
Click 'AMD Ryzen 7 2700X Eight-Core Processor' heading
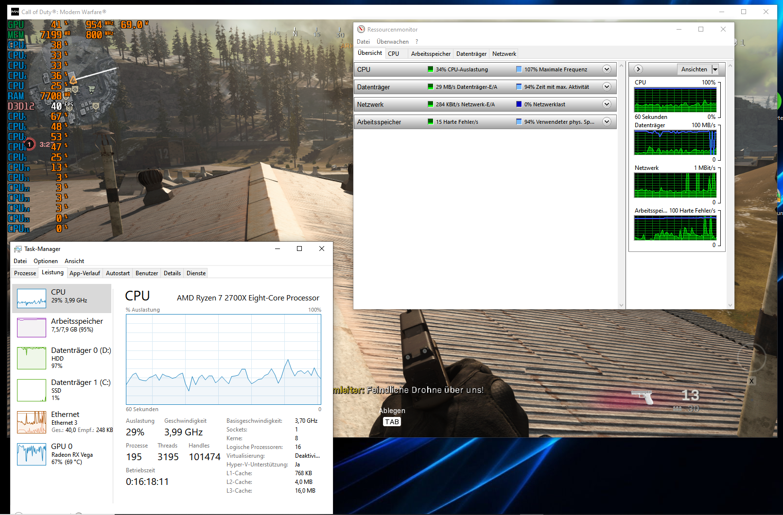pyautogui.click(x=248, y=298)
